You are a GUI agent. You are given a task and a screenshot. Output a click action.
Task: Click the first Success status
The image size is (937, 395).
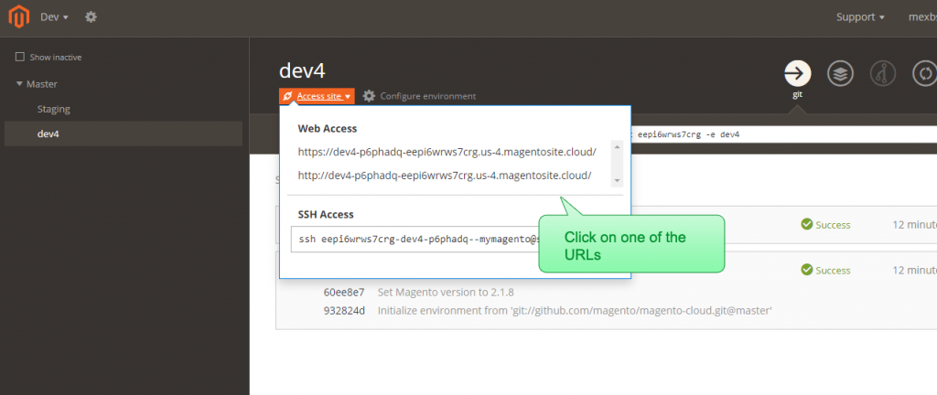826,225
